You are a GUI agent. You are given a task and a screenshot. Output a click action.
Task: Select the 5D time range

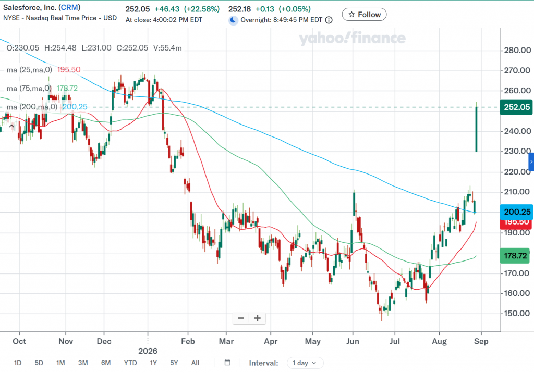39,363
